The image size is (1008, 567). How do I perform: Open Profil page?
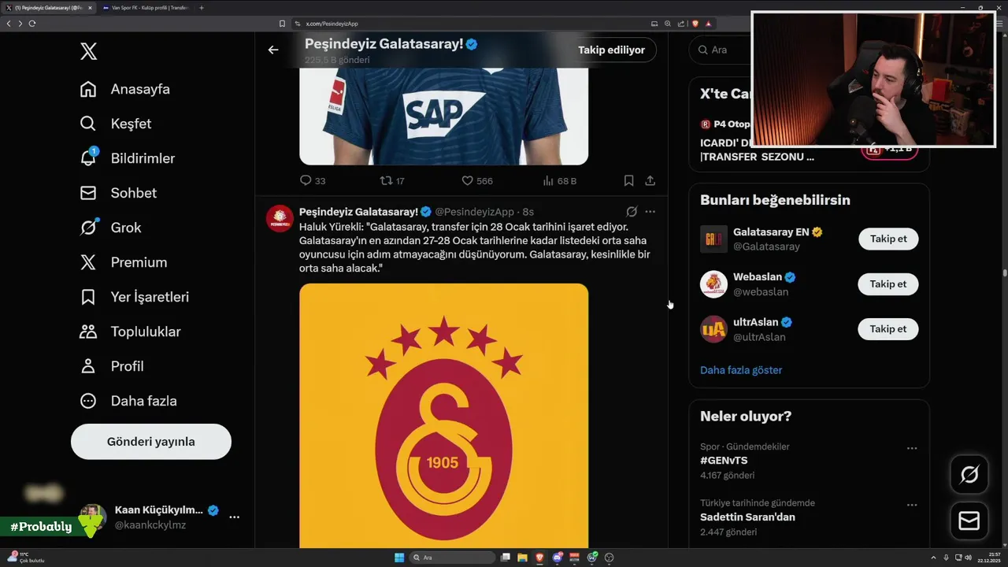point(111,366)
